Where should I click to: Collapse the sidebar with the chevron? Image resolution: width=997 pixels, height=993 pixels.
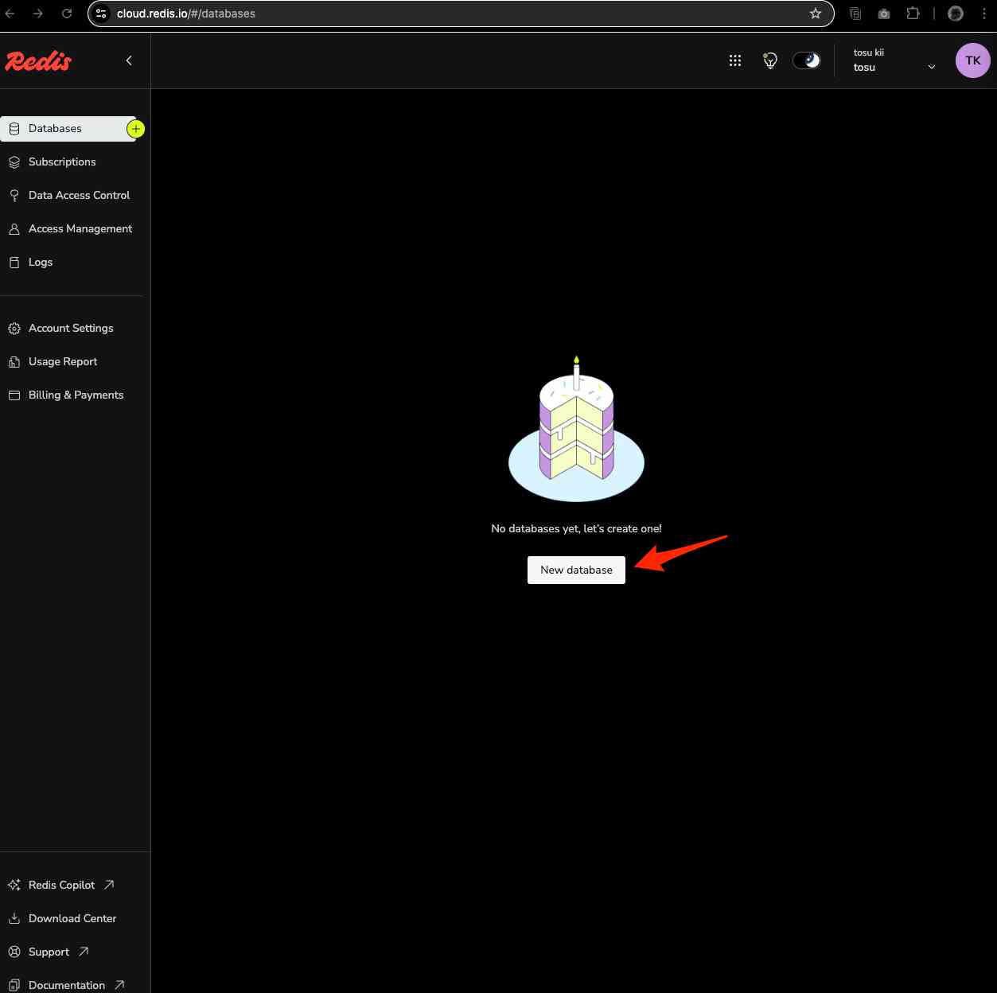[x=129, y=60]
